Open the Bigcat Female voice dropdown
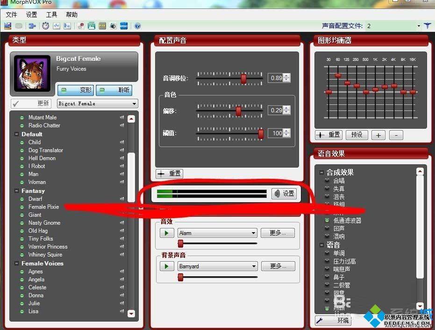435x330 pixels. tap(97, 104)
